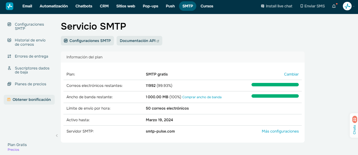The height and width of the screenshot is (155, 358).
Task: Click the Comprar ancho de banda link
Action: click(x=202, y=97)
